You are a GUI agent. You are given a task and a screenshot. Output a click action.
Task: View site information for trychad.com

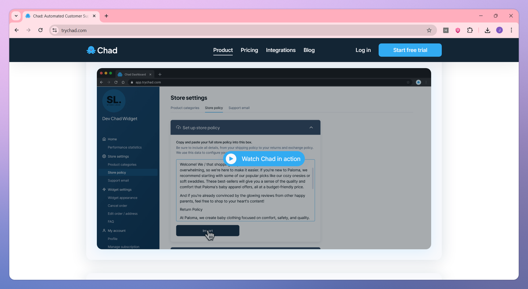click(x=55, y=30)
